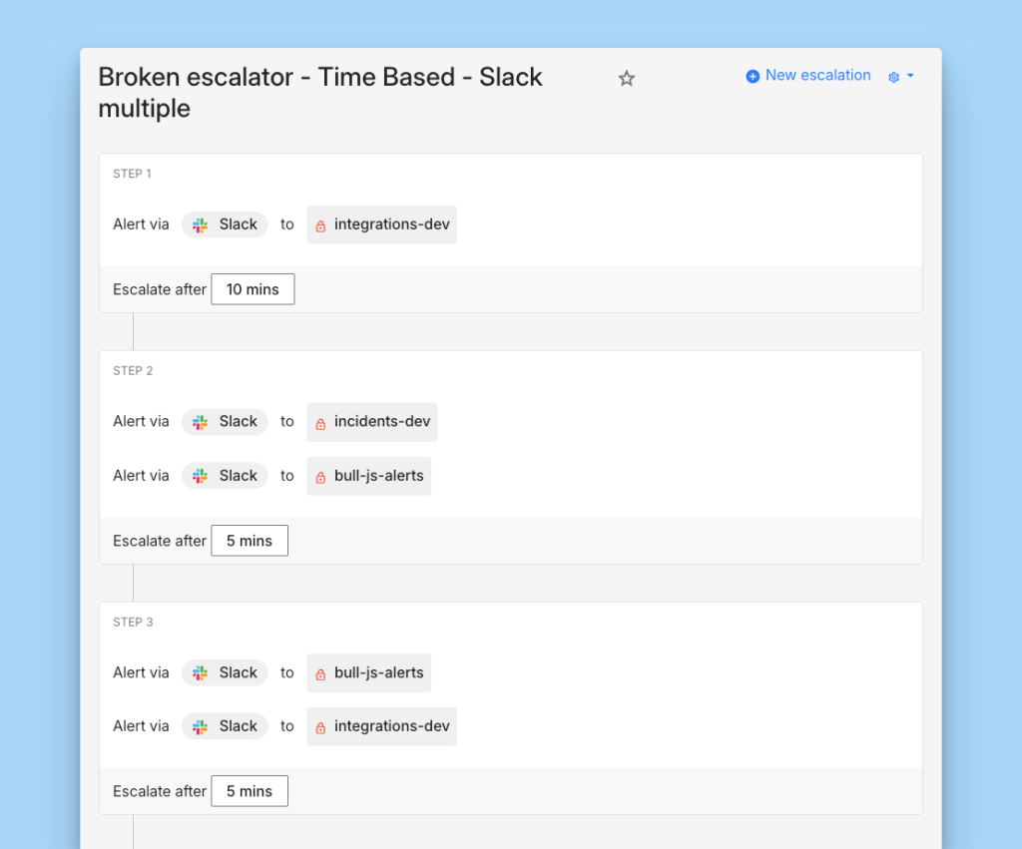This screenshot has width=1022, height=849.
Task: Edit Step 2 escalate after 5 mins field
Action: click(x=250, y=541)
